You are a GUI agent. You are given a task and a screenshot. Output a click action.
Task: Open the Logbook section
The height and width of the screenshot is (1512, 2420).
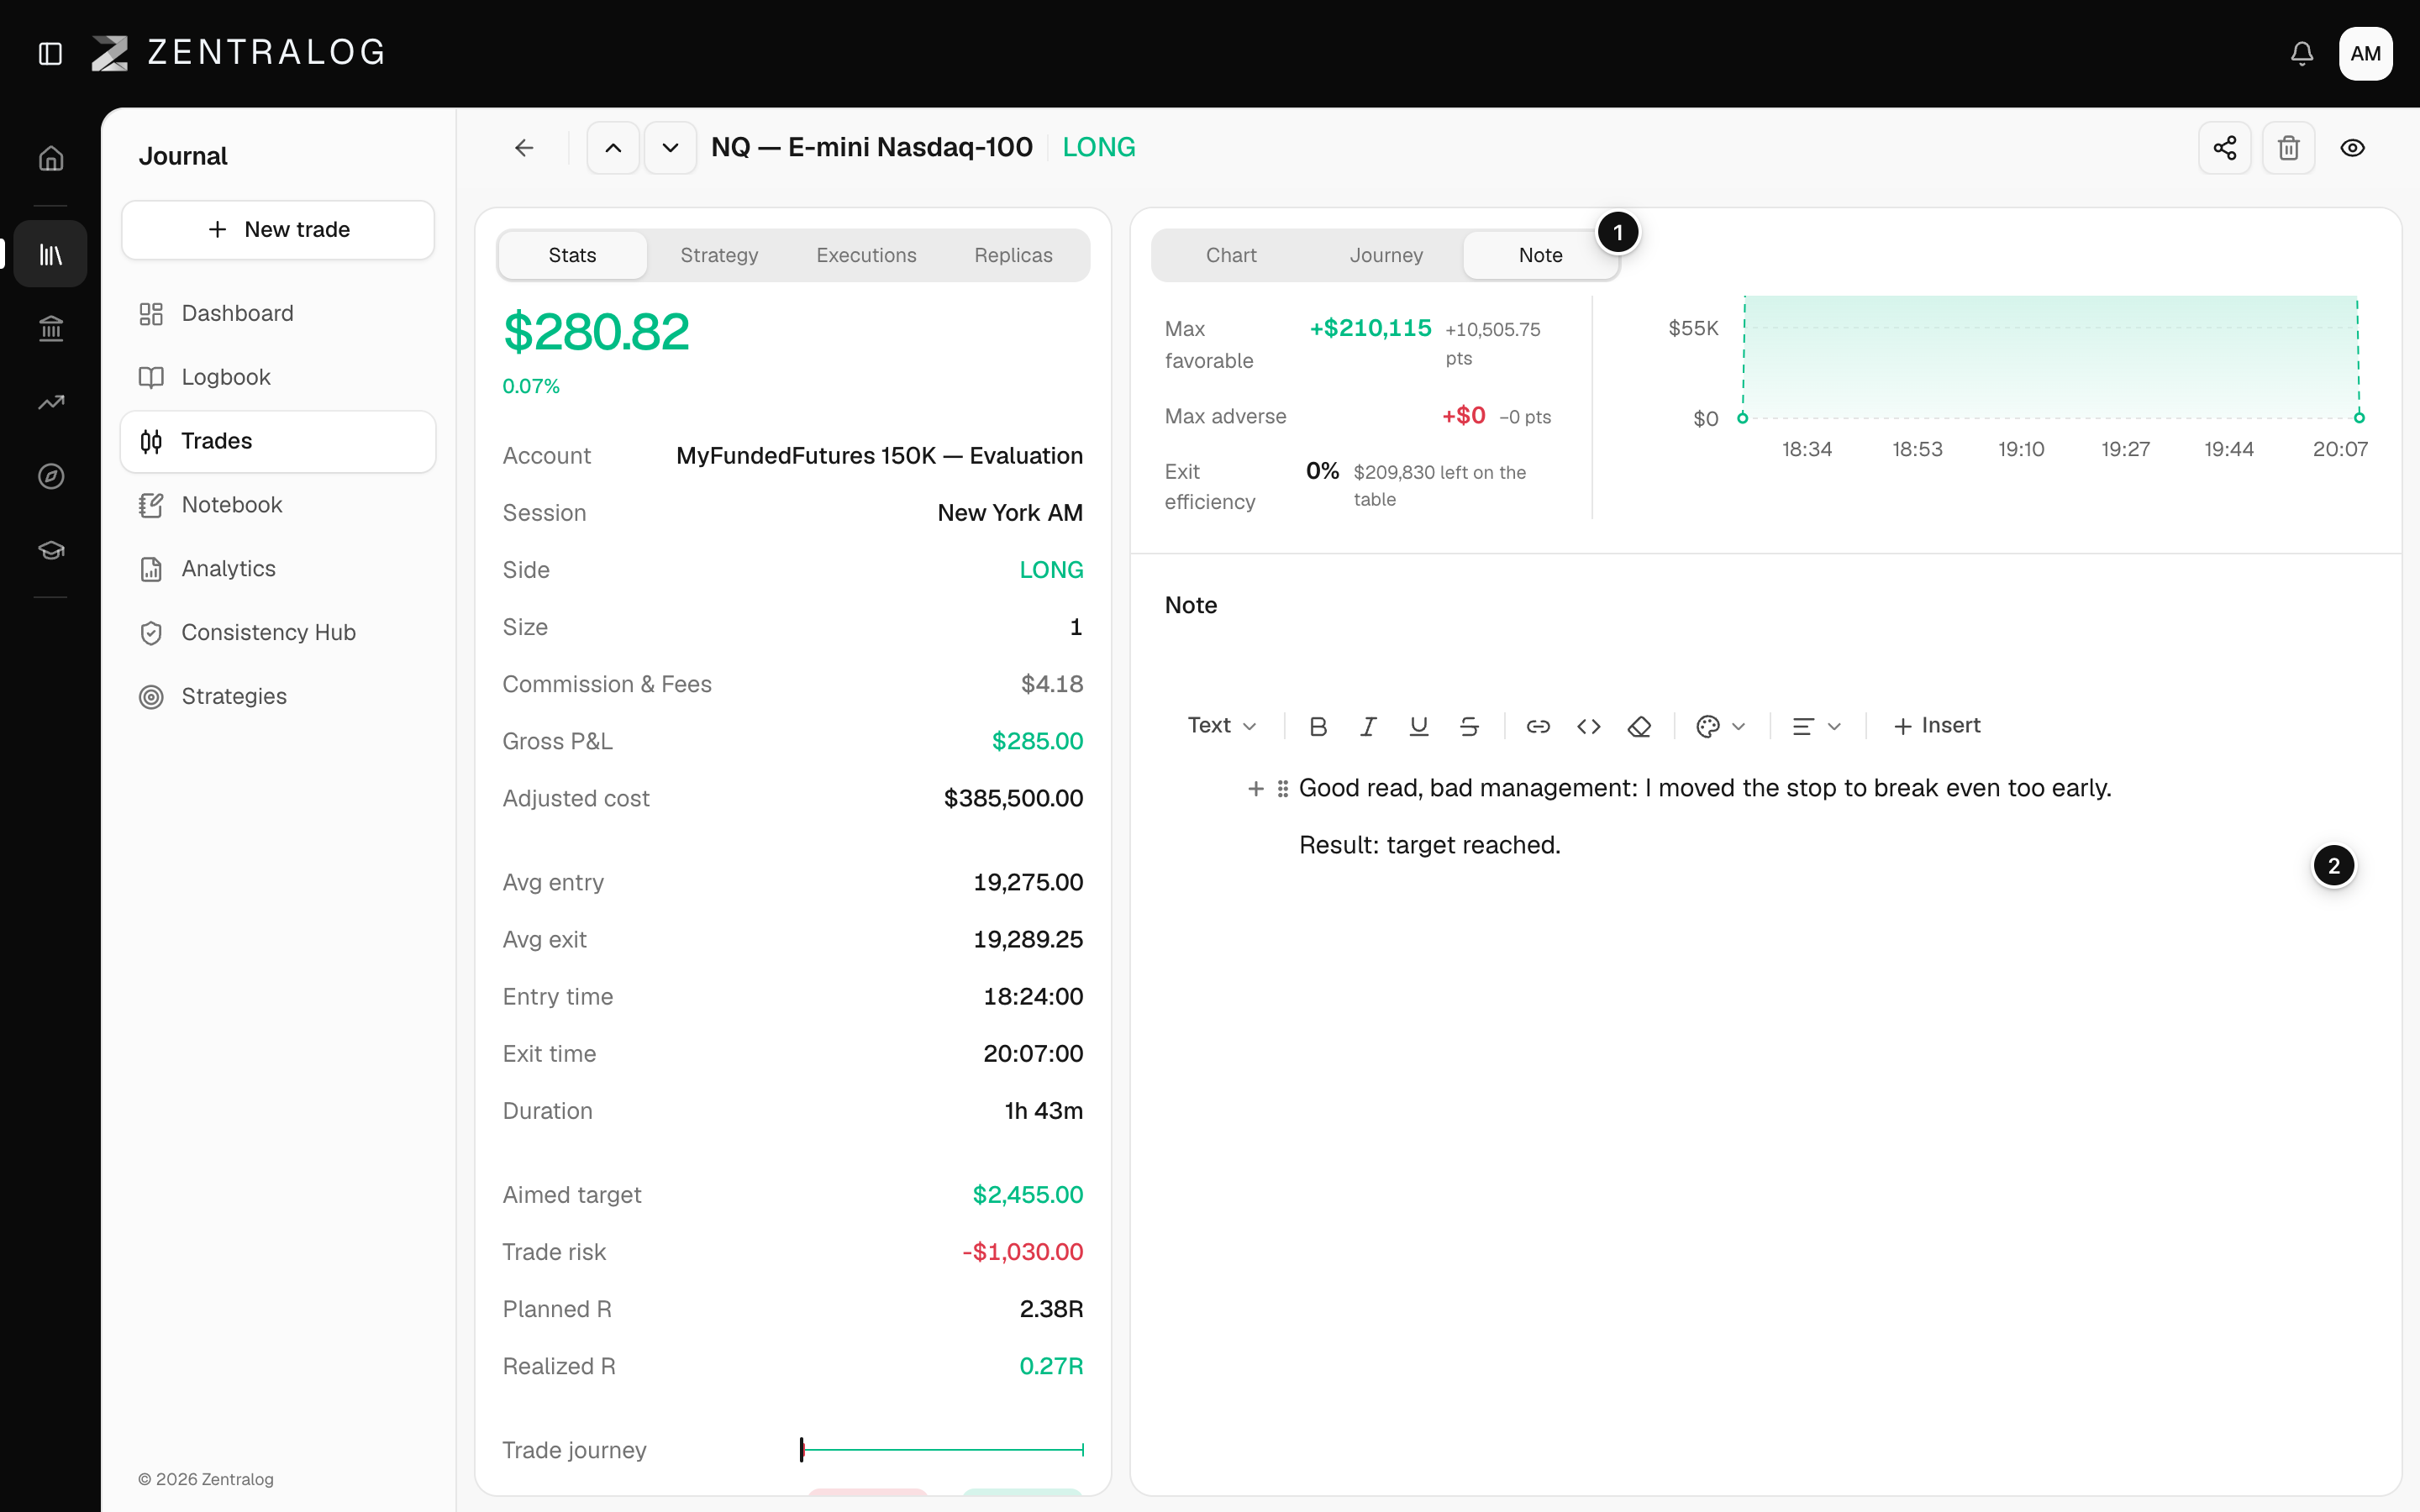coord(278,377)
